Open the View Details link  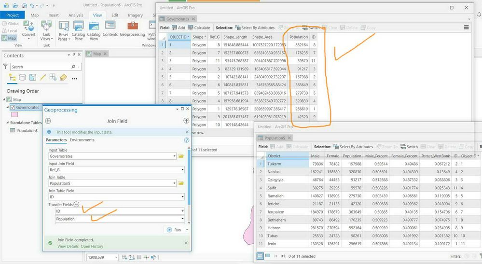[68, 246]
